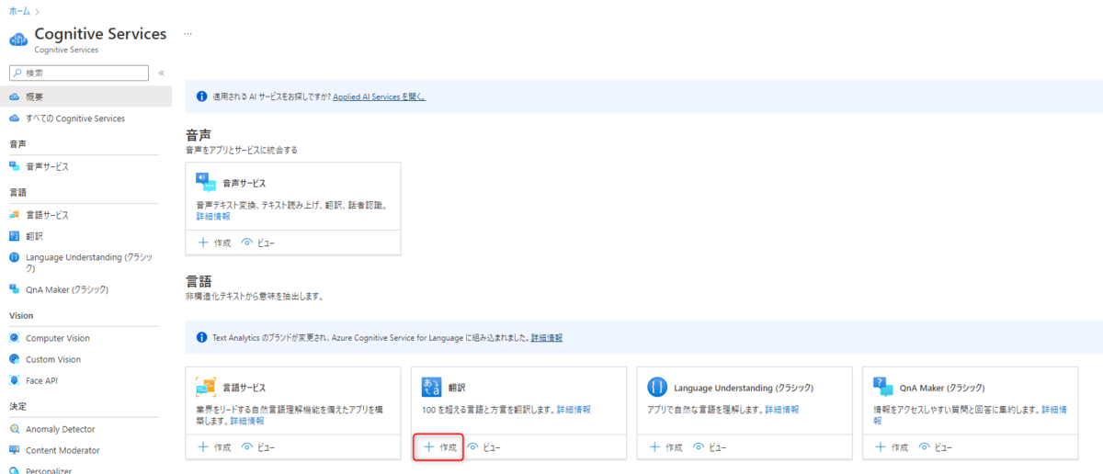Collapse the sidebar with double chevron
Image resolution: width=1103 pixels, height=474 pixels.
(161, 73)
